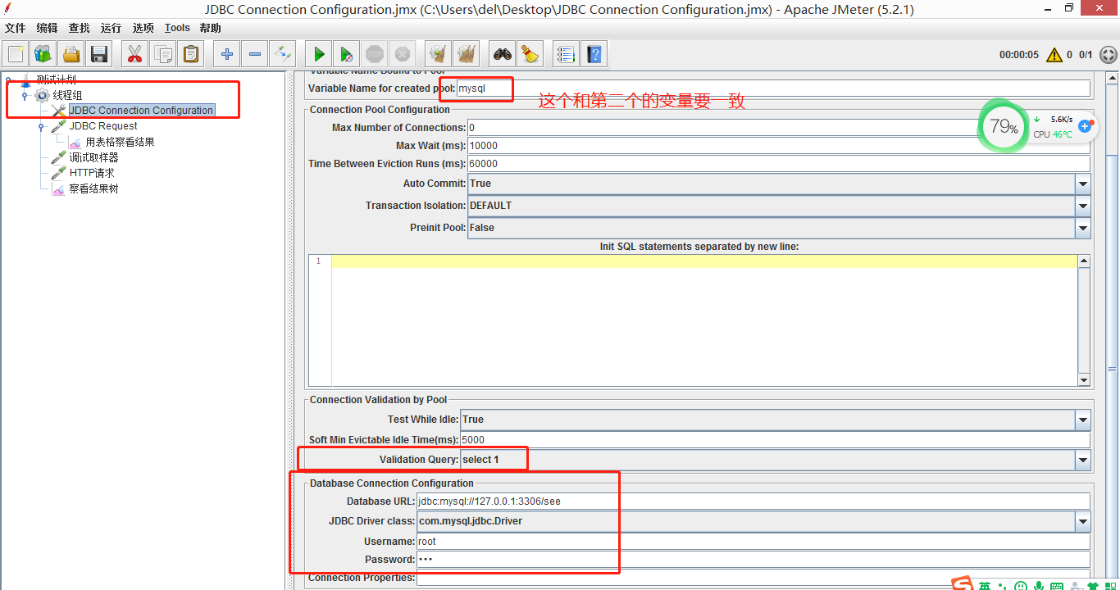Open the Function Helper list icon

(566, 55)
